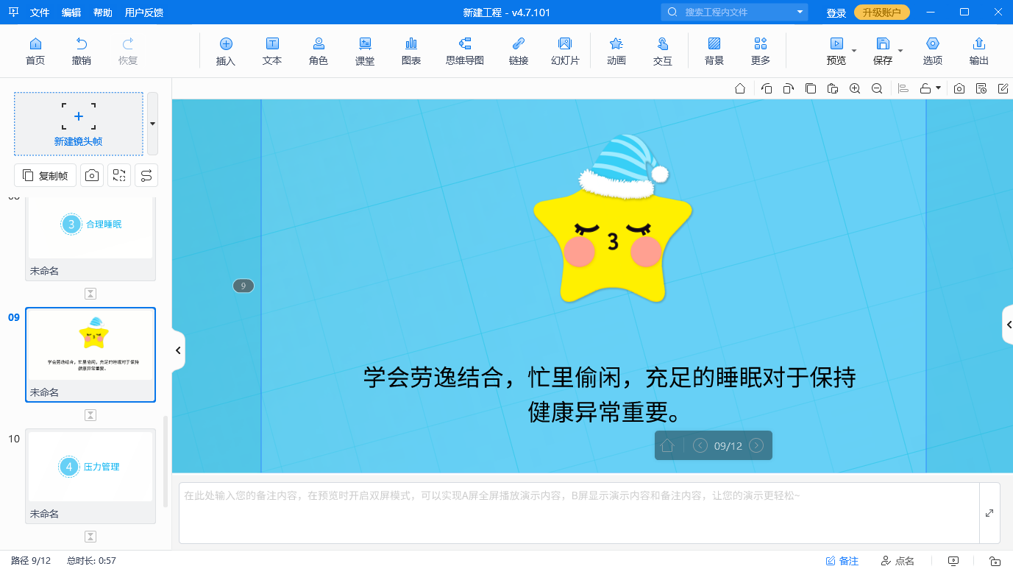Click 新建镜头帧 new frame button
Viewport: 1013px width, 569px height.
pyautogui.click(x=79, y=124)
